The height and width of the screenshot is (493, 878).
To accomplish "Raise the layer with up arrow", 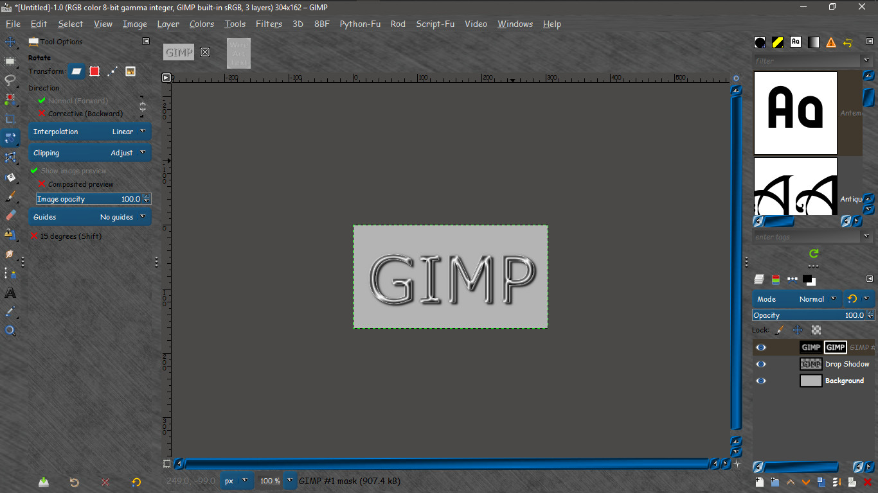I will click(x=790, y=482).
